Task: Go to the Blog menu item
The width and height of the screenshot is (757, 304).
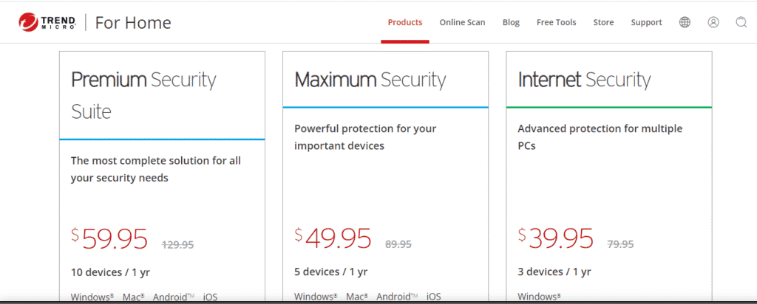Action: [511, 22]
